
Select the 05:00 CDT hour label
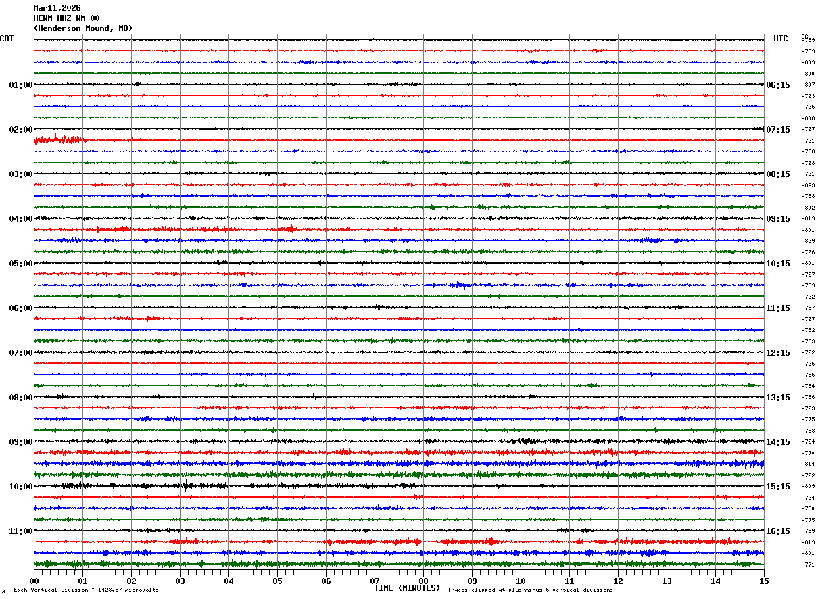tap(21, 264)
